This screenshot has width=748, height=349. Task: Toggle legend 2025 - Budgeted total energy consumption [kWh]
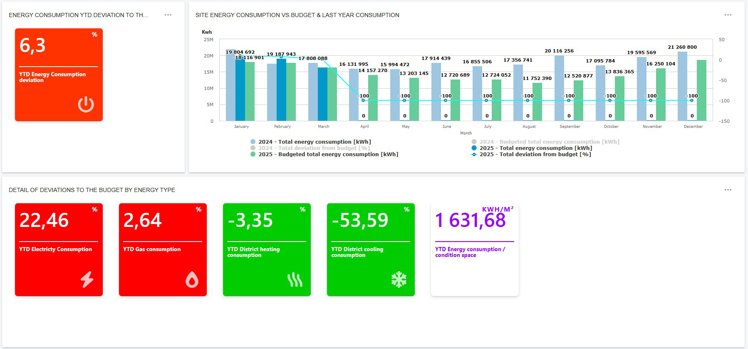click(x=324, y=154)
